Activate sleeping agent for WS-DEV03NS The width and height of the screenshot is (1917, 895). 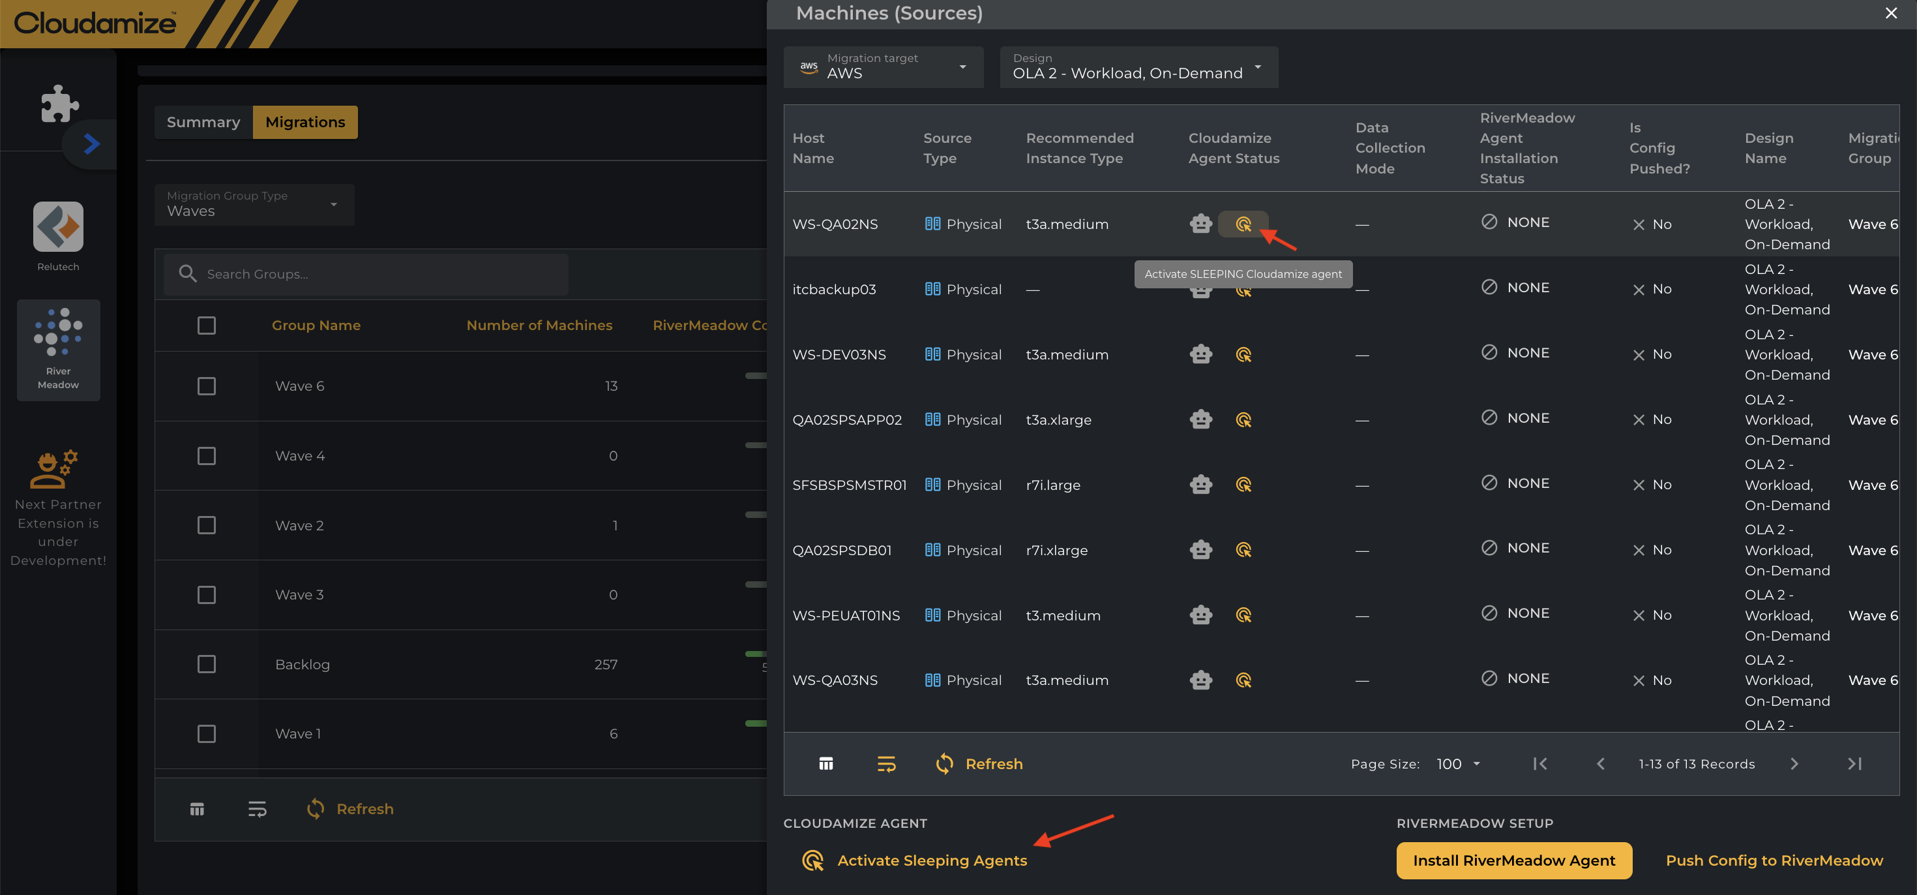[1243, 354]
